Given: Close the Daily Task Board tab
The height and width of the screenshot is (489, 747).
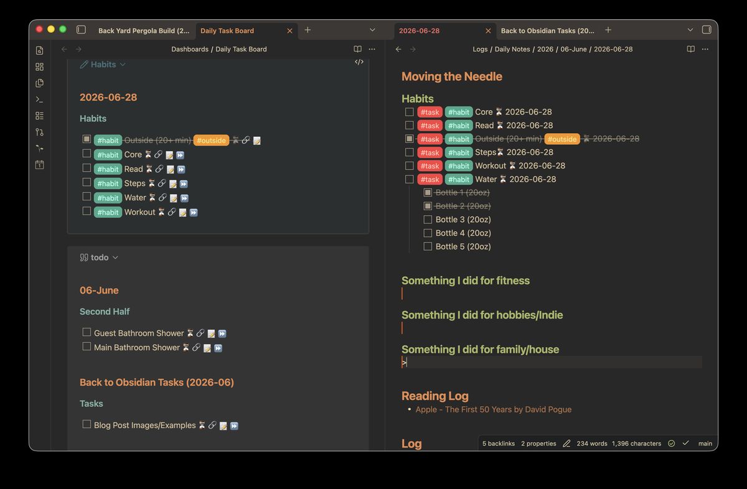Looking at the screenshot, I should point(289,30).
